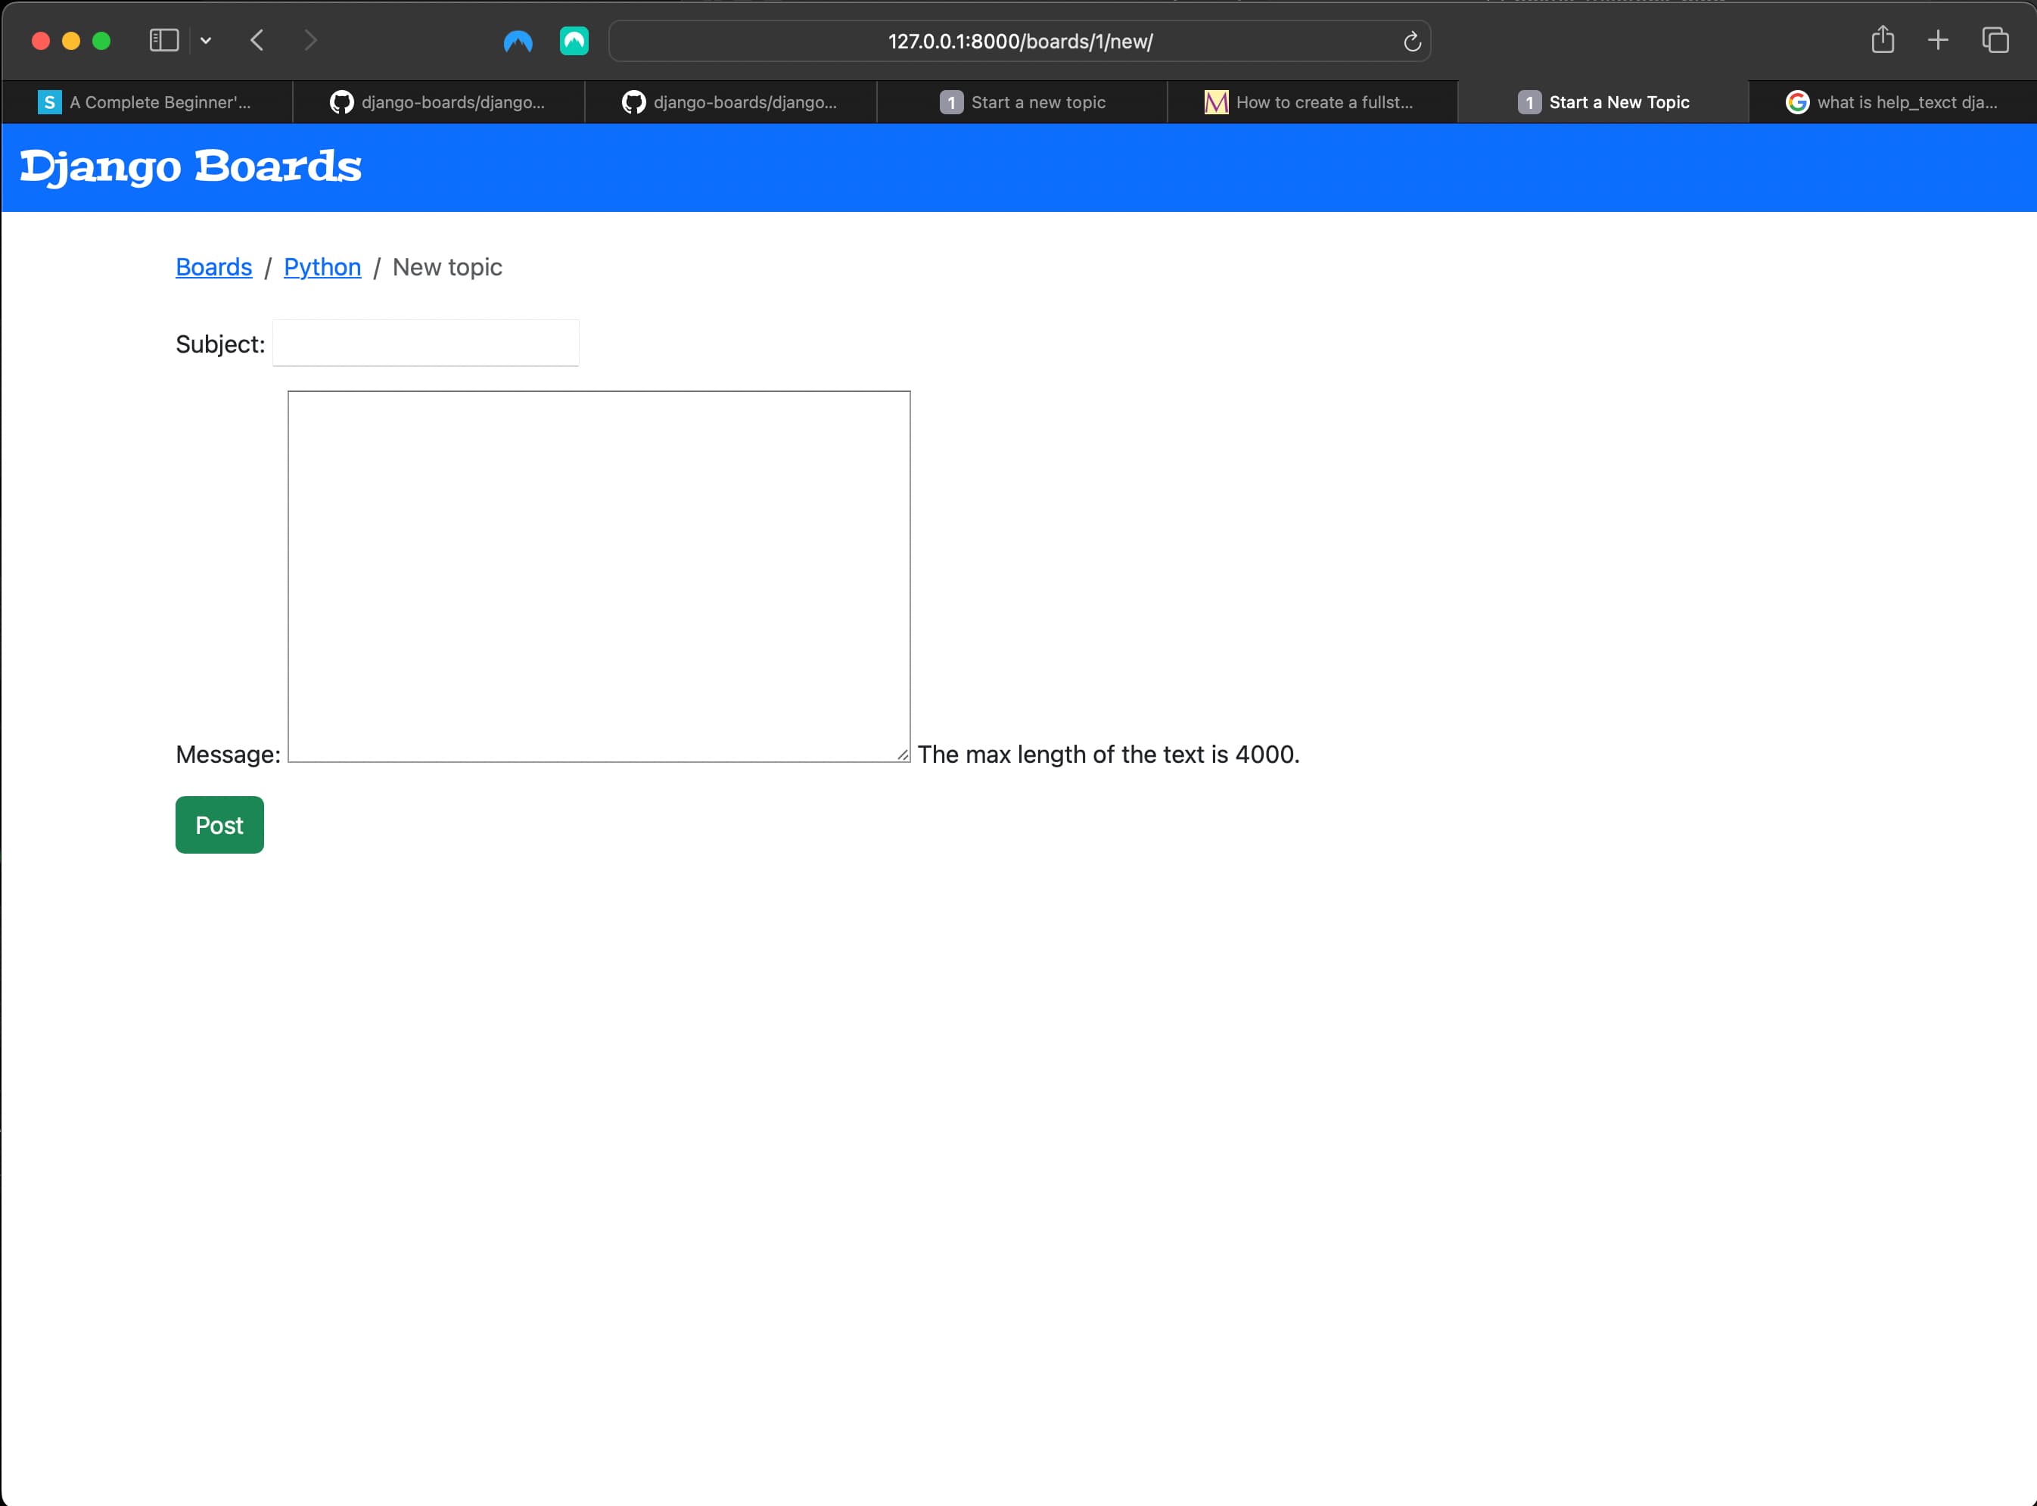The height and width of the screenshot is (1506, 2037).
Task: Open the sidebar options dropdown chevron
Action: point(206,40)
